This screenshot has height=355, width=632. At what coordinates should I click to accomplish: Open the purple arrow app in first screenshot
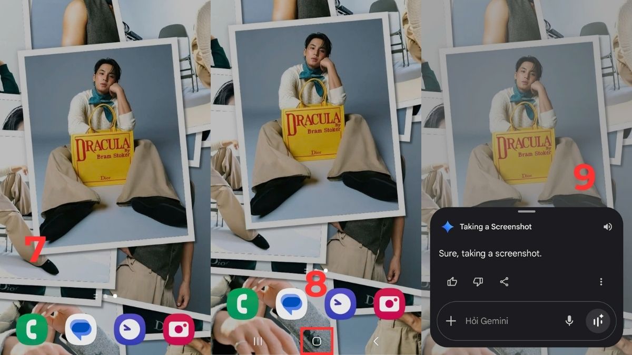coord(130,329)
